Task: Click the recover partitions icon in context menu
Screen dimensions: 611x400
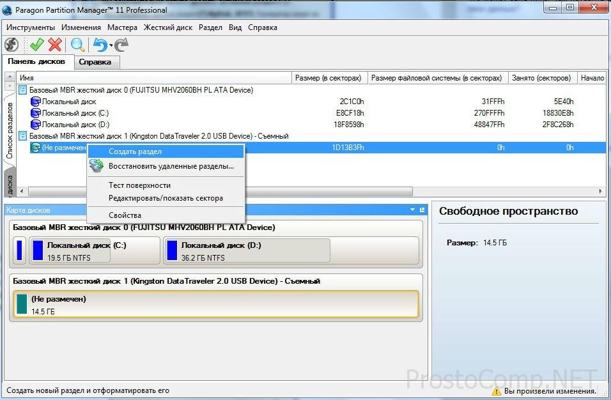Action: point(97,166)
